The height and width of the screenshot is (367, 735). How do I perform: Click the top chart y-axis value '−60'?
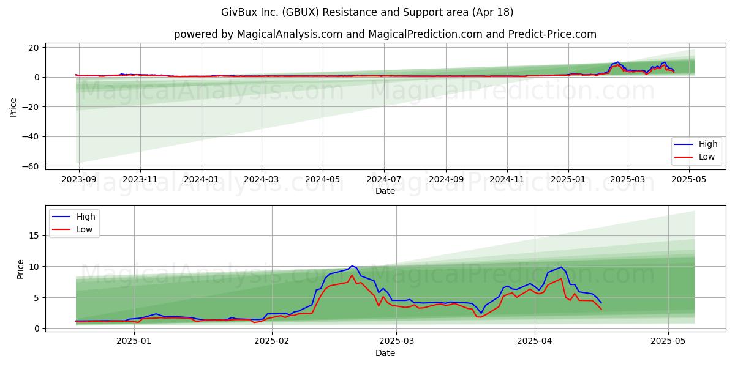(32, 166)
